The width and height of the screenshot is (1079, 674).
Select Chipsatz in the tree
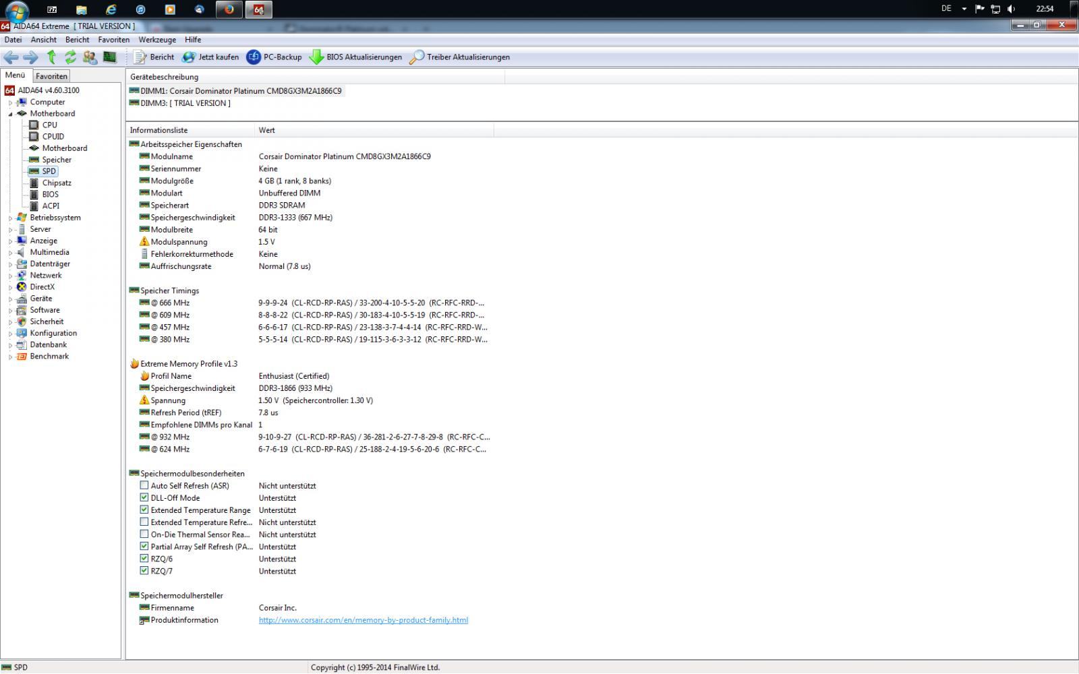[57, 183]
